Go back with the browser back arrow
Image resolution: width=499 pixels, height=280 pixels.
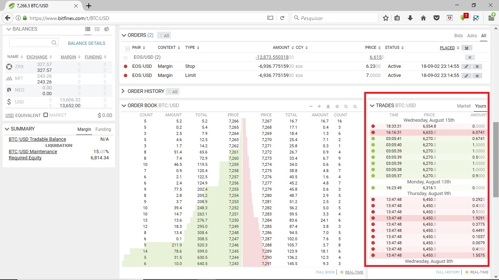click(8, 18)
